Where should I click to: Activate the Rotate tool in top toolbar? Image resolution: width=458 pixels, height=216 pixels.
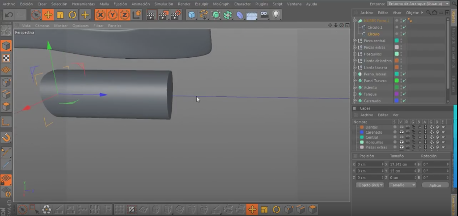click(73, 15)
